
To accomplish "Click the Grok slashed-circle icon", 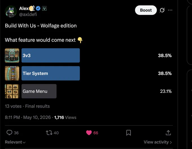I will pyautogui.click(x=162, y=10).
